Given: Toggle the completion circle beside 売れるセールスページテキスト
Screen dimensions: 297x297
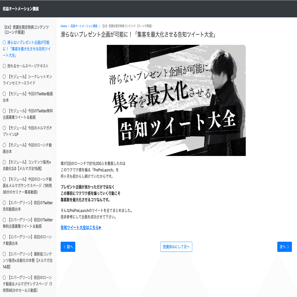Looking at the screenshot, I should (x=4, y=66).
